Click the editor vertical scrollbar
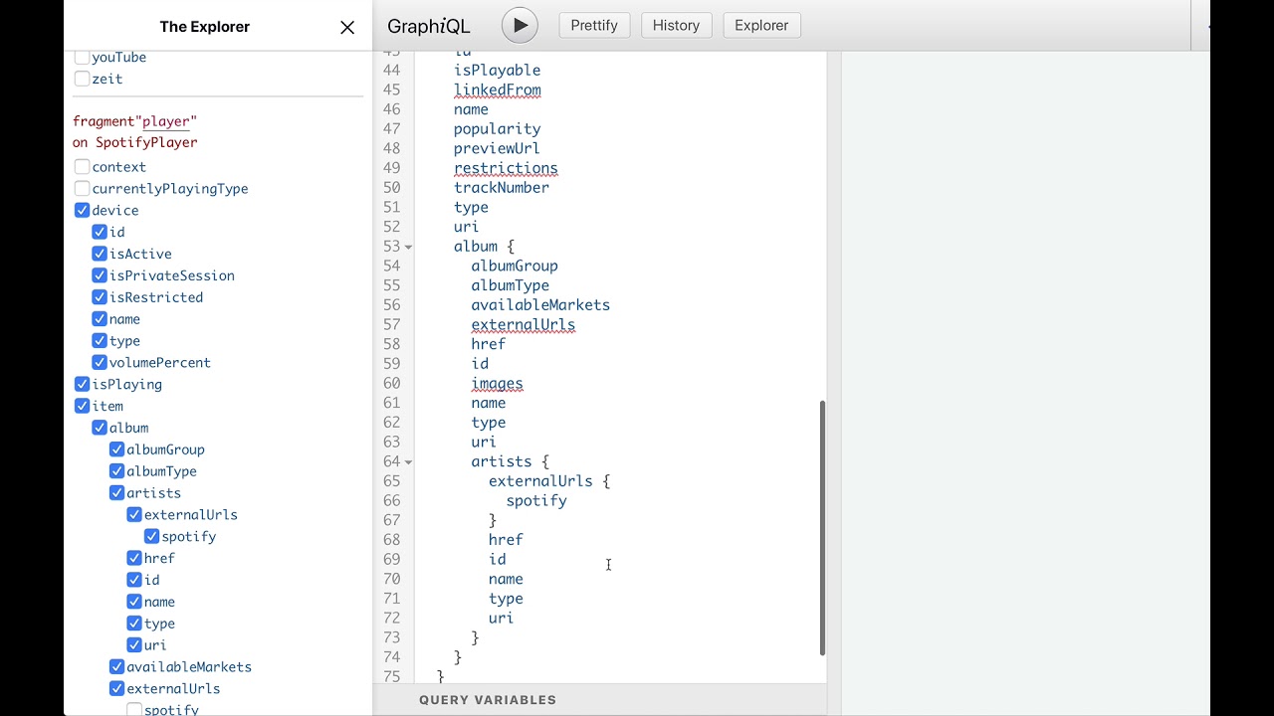This screenshot has height=716, width=1274. 822,527
